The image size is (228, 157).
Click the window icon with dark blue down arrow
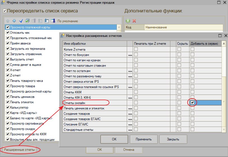(53, 21)
